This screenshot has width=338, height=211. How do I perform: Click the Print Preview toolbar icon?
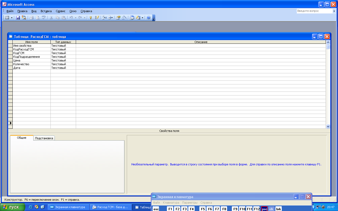point(37,18)
